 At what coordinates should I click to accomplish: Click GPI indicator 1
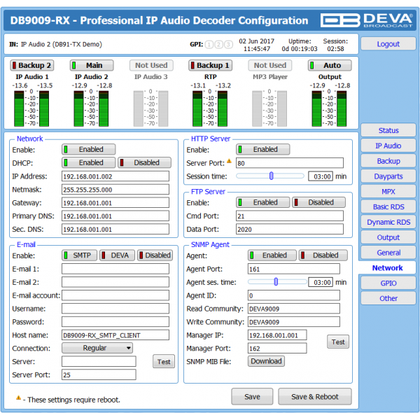pos(209,45)
